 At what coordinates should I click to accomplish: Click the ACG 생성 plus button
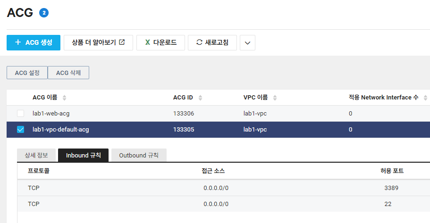coord(34,42)
